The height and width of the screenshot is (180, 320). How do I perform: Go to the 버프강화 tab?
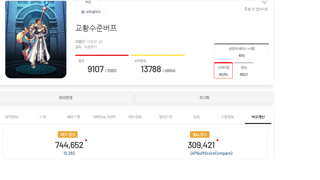[135, 117]
